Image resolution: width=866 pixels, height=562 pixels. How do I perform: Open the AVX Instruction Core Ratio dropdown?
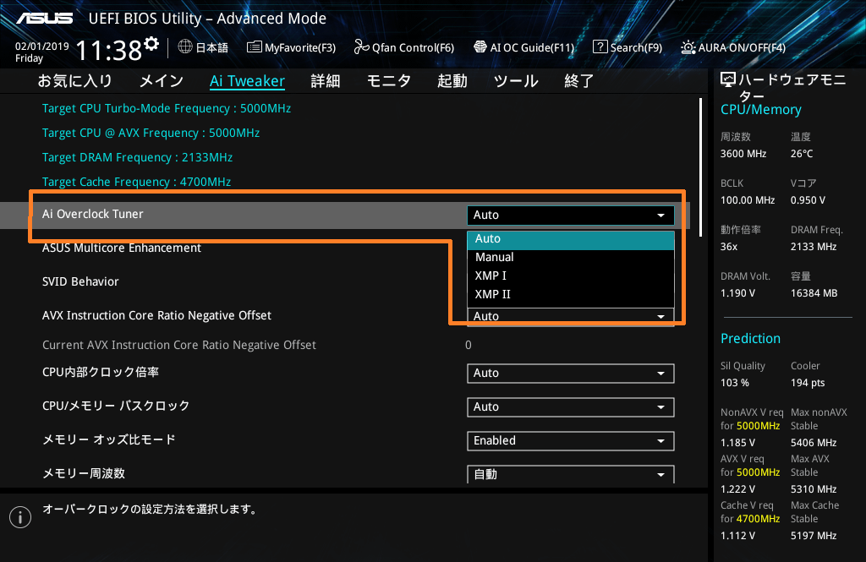[571, 316]
